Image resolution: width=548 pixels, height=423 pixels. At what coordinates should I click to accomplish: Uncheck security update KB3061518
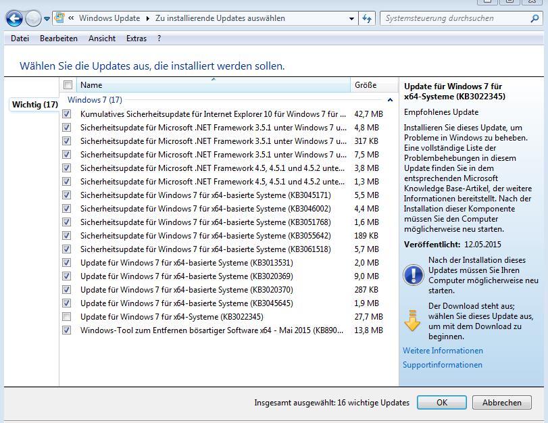[66, 249]
